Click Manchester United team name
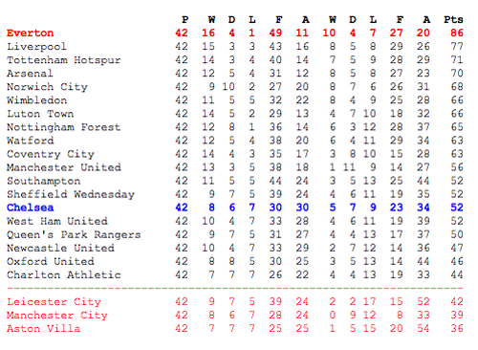This screenshot has width=478, height=350. (64, 167)
